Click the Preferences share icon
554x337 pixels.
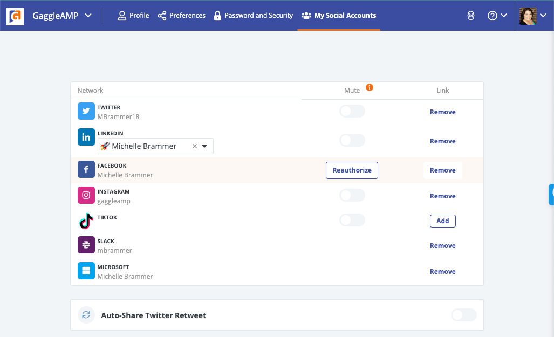(162, 16)
